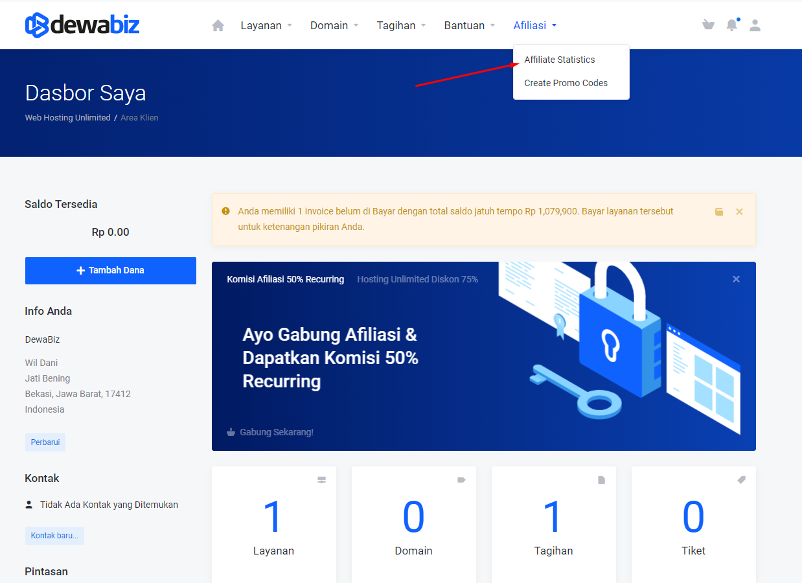Click the home icon in navbar
The width and height of the screenshot is (802, 583).
coord(218,26)
